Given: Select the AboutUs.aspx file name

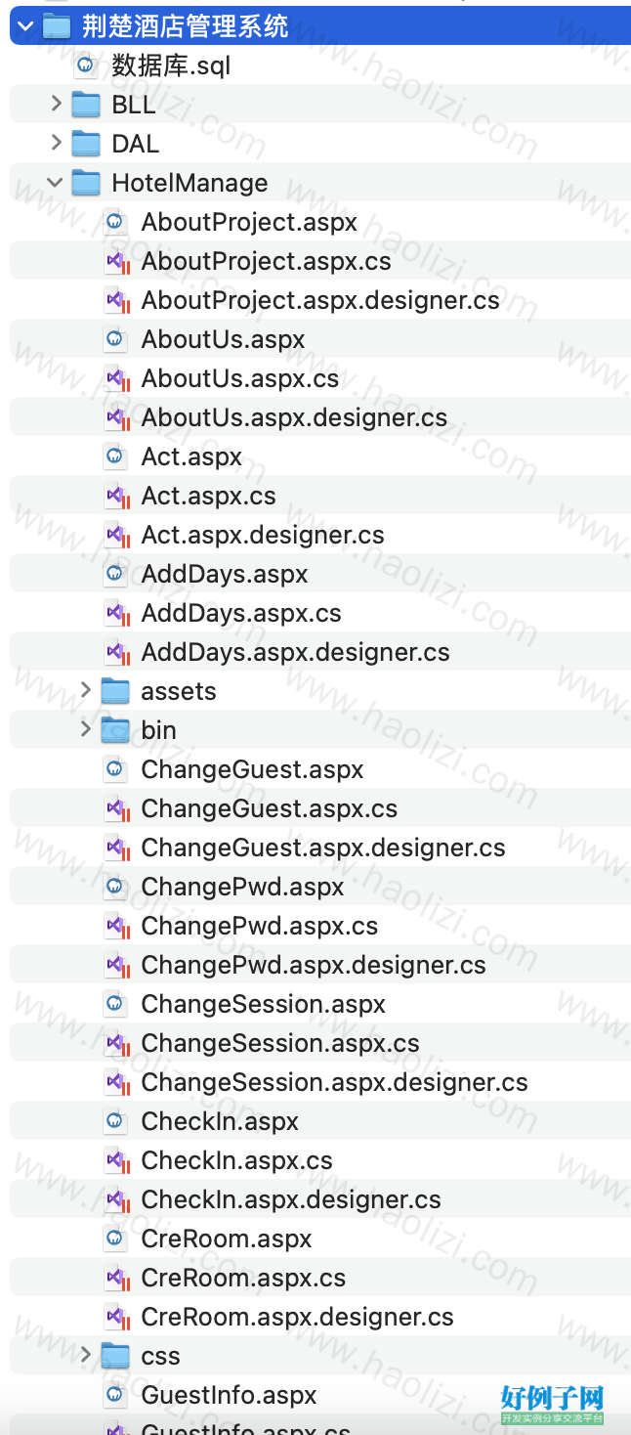Looking at the screenshot, I should [223, 339].
